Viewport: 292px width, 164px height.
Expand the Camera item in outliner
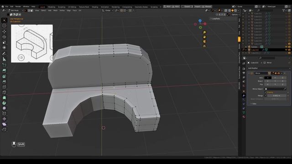coord(246,47)
